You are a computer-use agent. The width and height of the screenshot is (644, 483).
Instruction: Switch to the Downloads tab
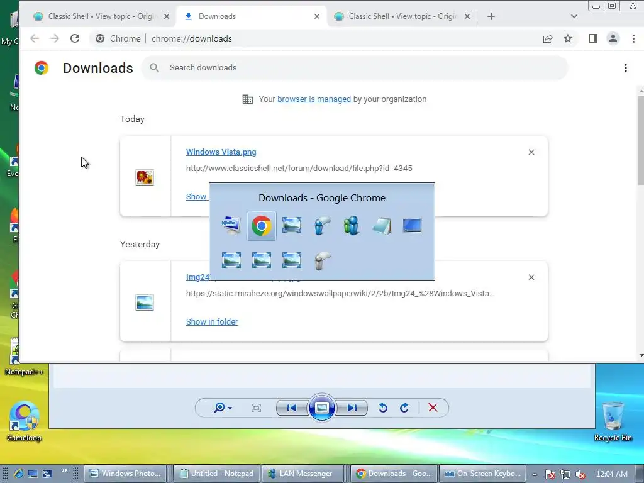(x=252, y=16)
